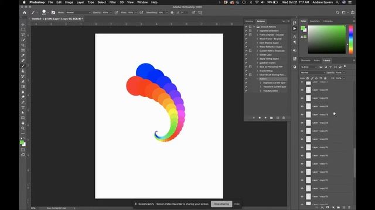Image resolution: width=375 pixels, height=210 pixels.
Task: Open the Window menu
Action: point(142,2)
